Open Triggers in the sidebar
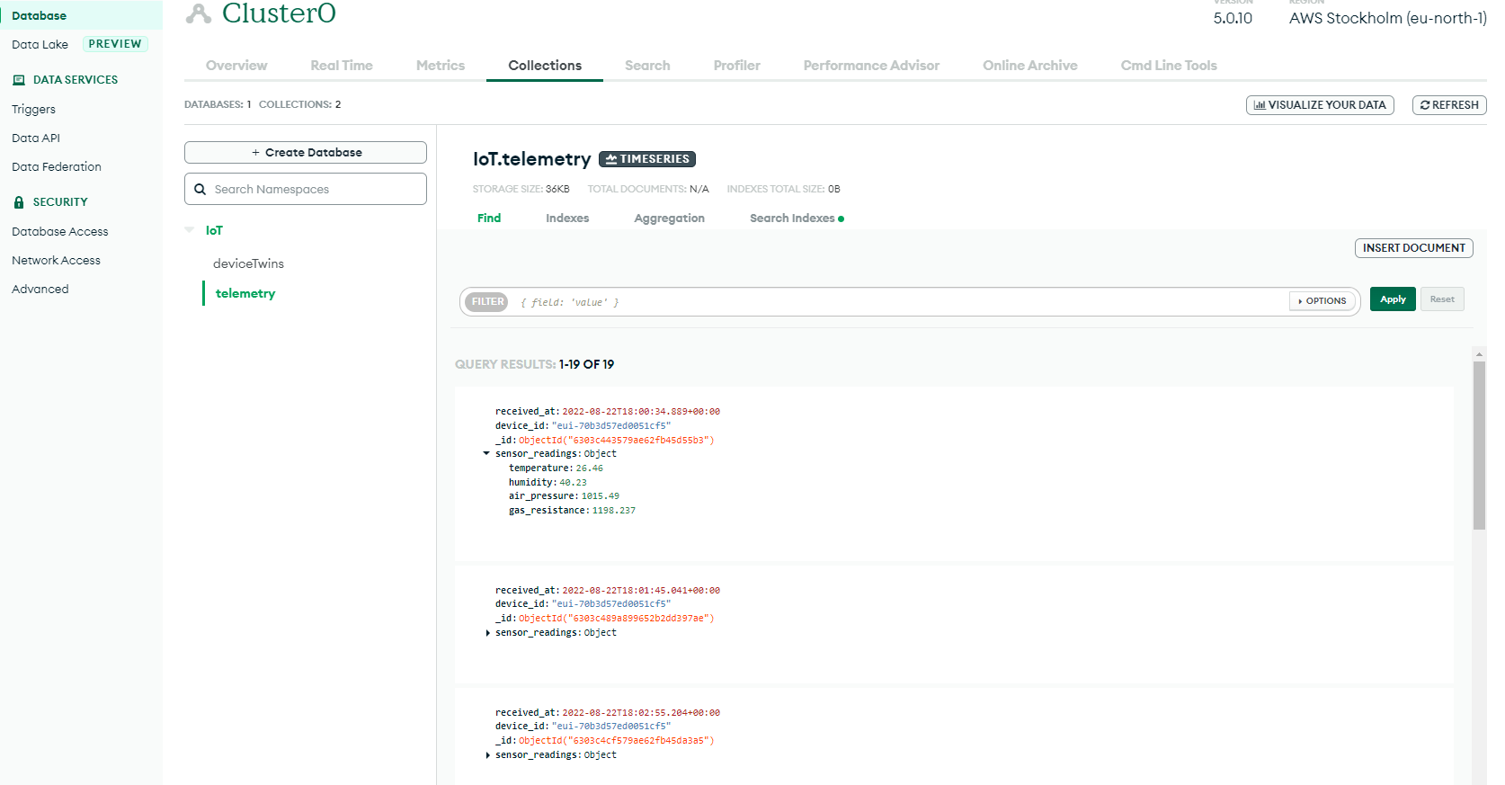 point(33,110)
